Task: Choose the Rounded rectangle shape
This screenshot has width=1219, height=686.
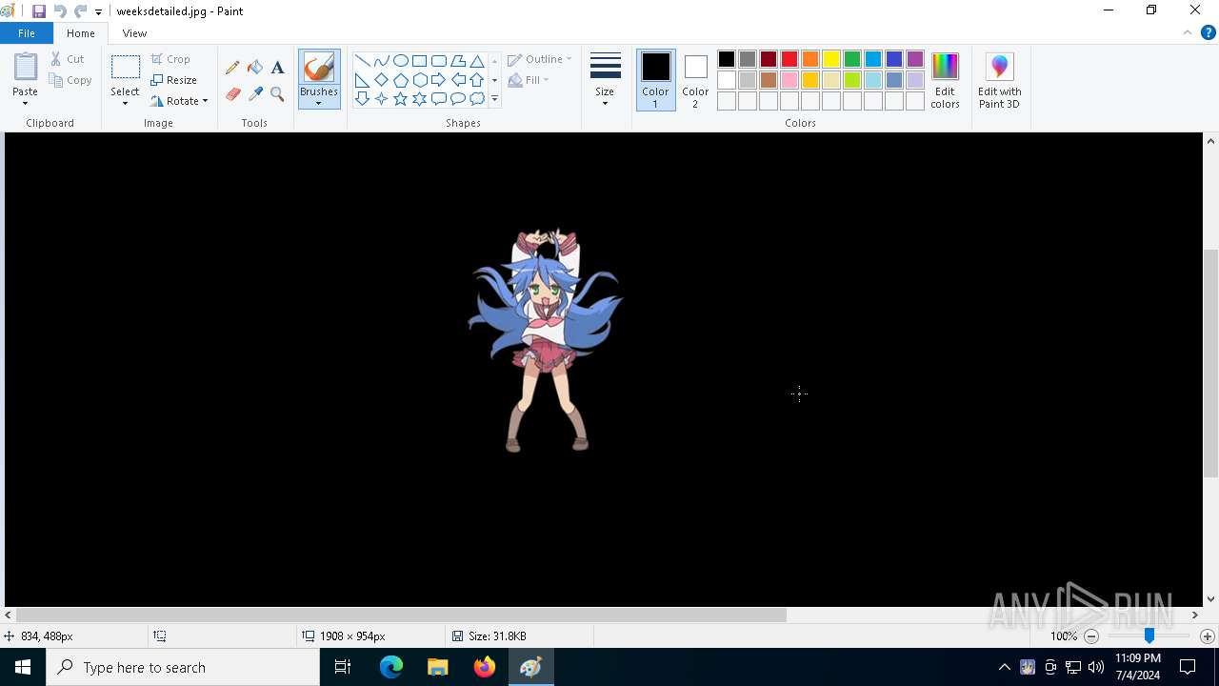Action: (439, 61)
